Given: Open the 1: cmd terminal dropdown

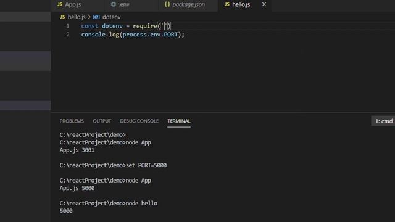Looking at the screenshot, I should 383,121.
